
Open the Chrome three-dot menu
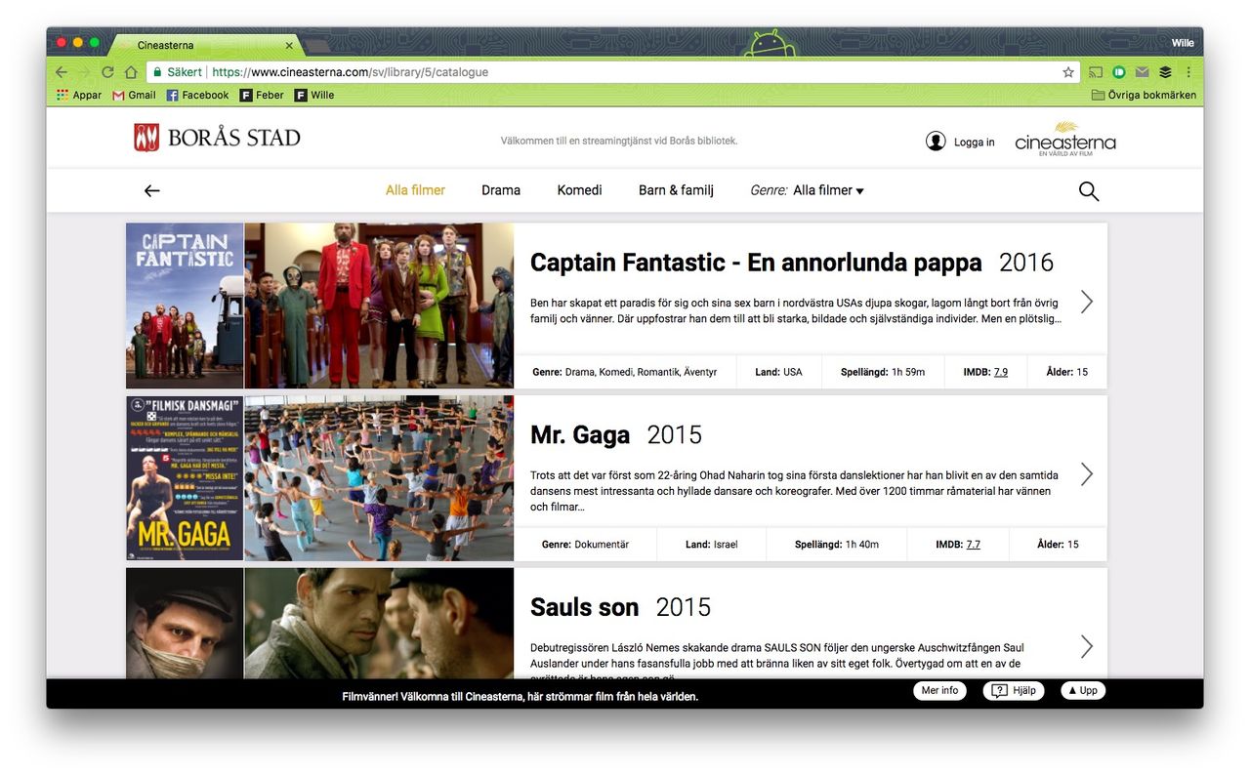click(x=1188, y=72)
